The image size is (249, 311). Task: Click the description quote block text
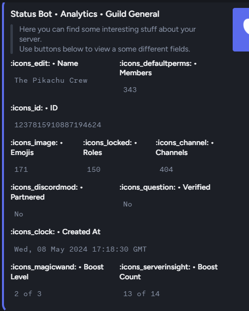pos(107,39)
